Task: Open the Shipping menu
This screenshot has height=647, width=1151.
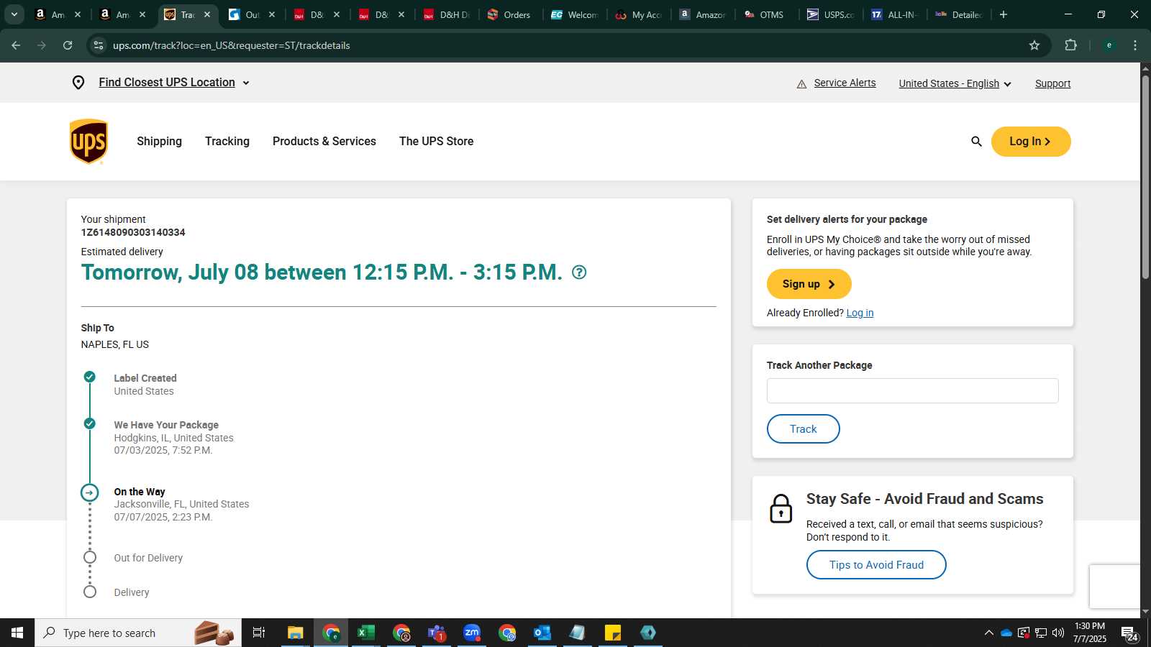Action: [160, 142]
